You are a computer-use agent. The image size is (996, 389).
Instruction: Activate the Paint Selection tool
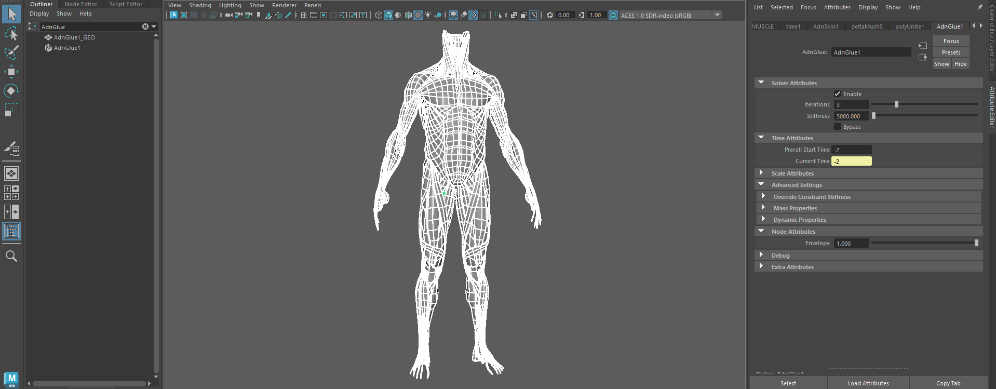[x=11, y=52]
